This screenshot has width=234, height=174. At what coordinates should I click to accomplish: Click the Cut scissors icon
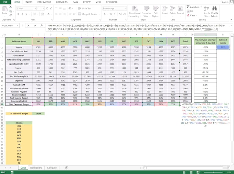click(10, 7)
